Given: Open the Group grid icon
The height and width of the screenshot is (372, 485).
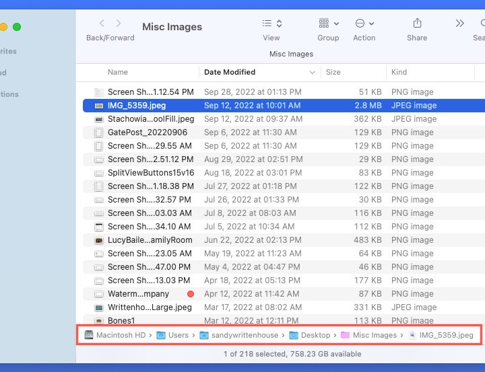Looking at the screenshot, I should [324, 23].
